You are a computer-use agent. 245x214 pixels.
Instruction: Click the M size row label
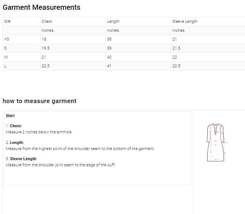point(5,57)
